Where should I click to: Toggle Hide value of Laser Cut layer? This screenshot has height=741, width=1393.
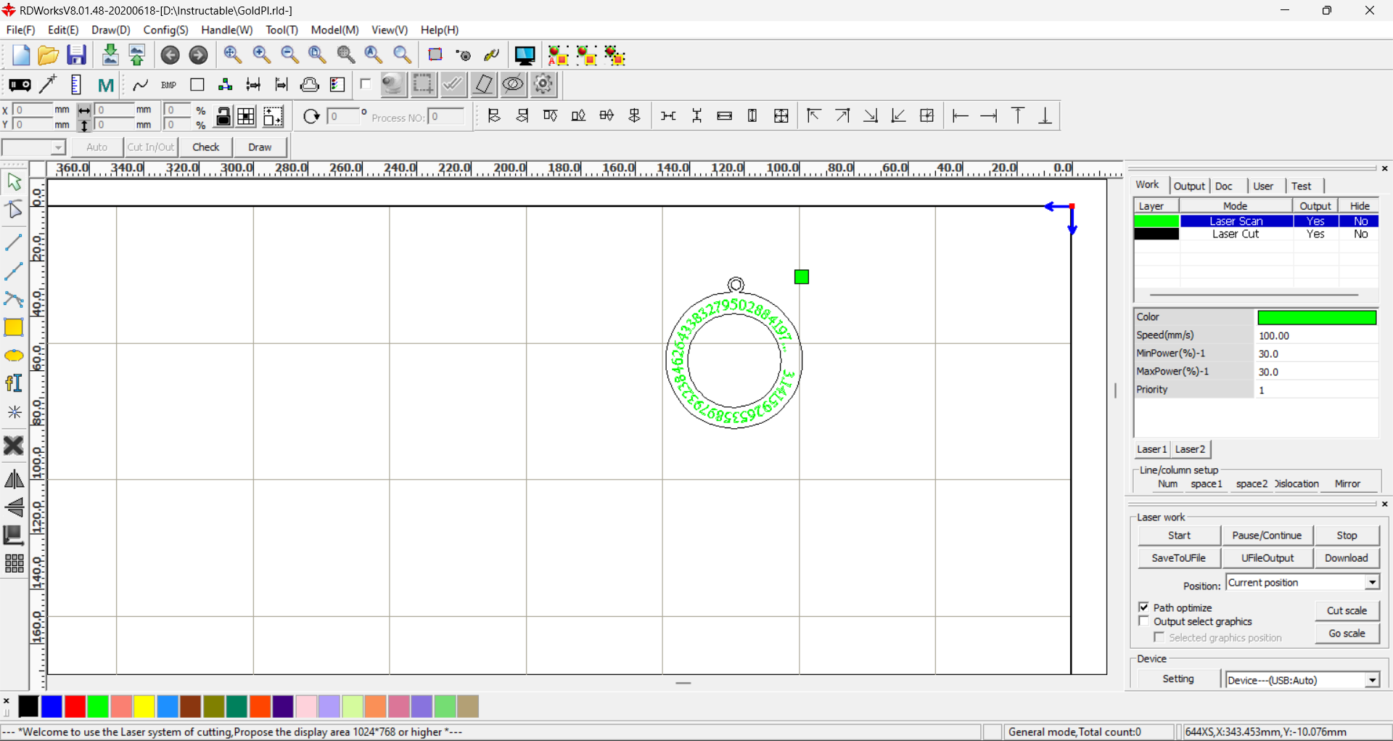point(1360,234)
